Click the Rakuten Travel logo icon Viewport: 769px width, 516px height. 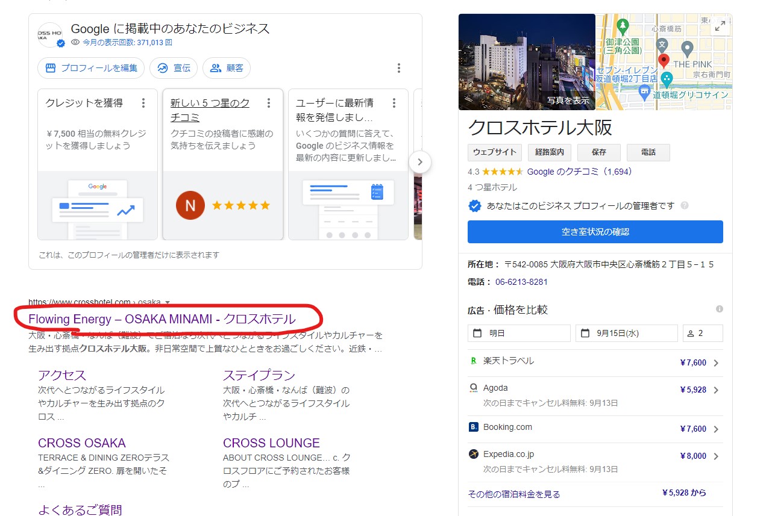click(x=474, y=361)
